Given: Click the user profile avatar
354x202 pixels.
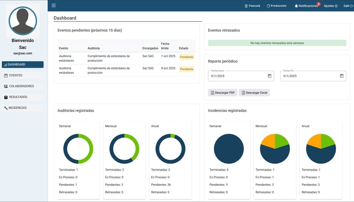Looking at the screenshot, I should coord(23,21).
